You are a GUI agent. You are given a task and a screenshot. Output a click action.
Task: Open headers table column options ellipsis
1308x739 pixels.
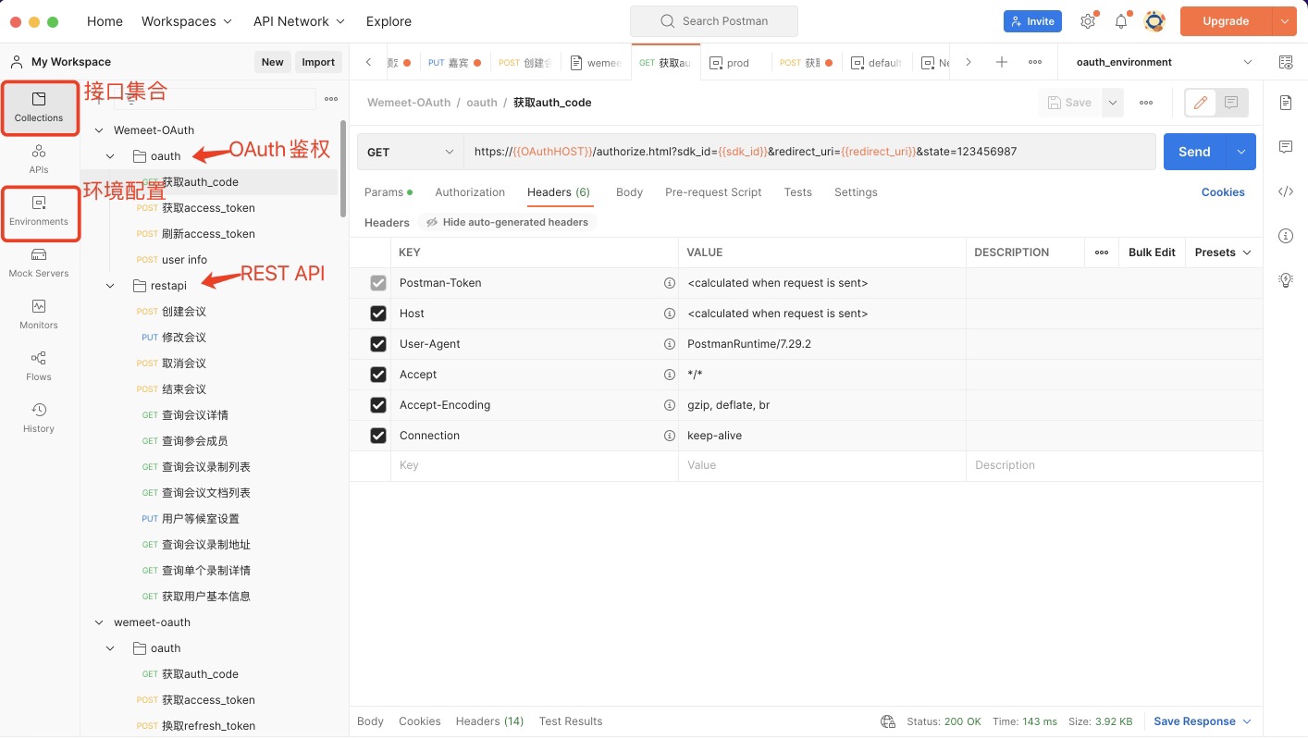[x=1102, y=252]
